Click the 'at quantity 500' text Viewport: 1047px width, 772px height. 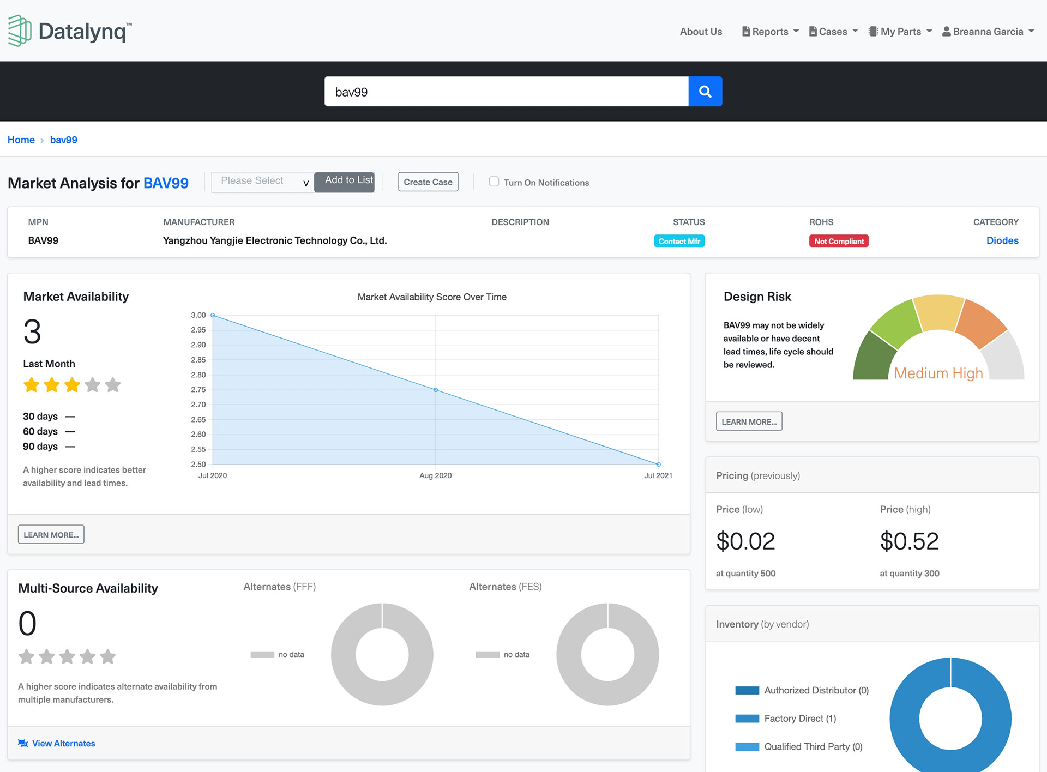click(x=745, y=573)
